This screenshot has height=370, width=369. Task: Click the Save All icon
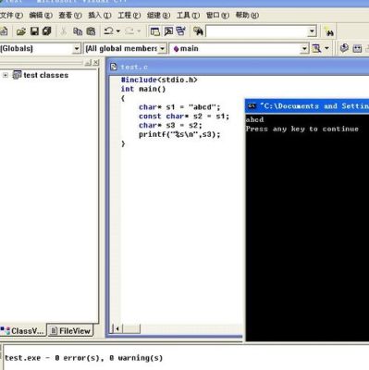46,31
